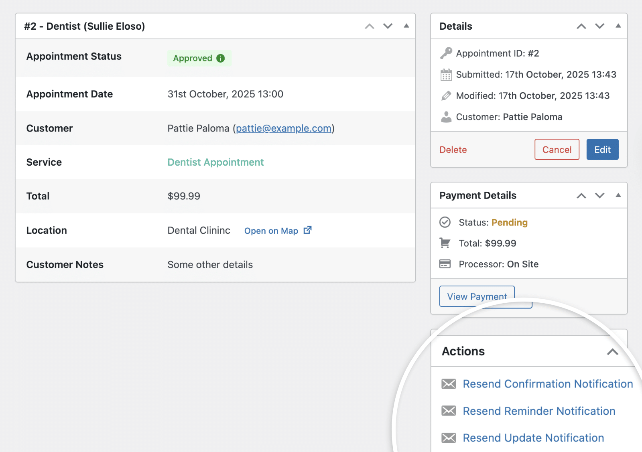Click the key icon next to Appointment ID
This screenshot has width=642, height=452.
446,53
